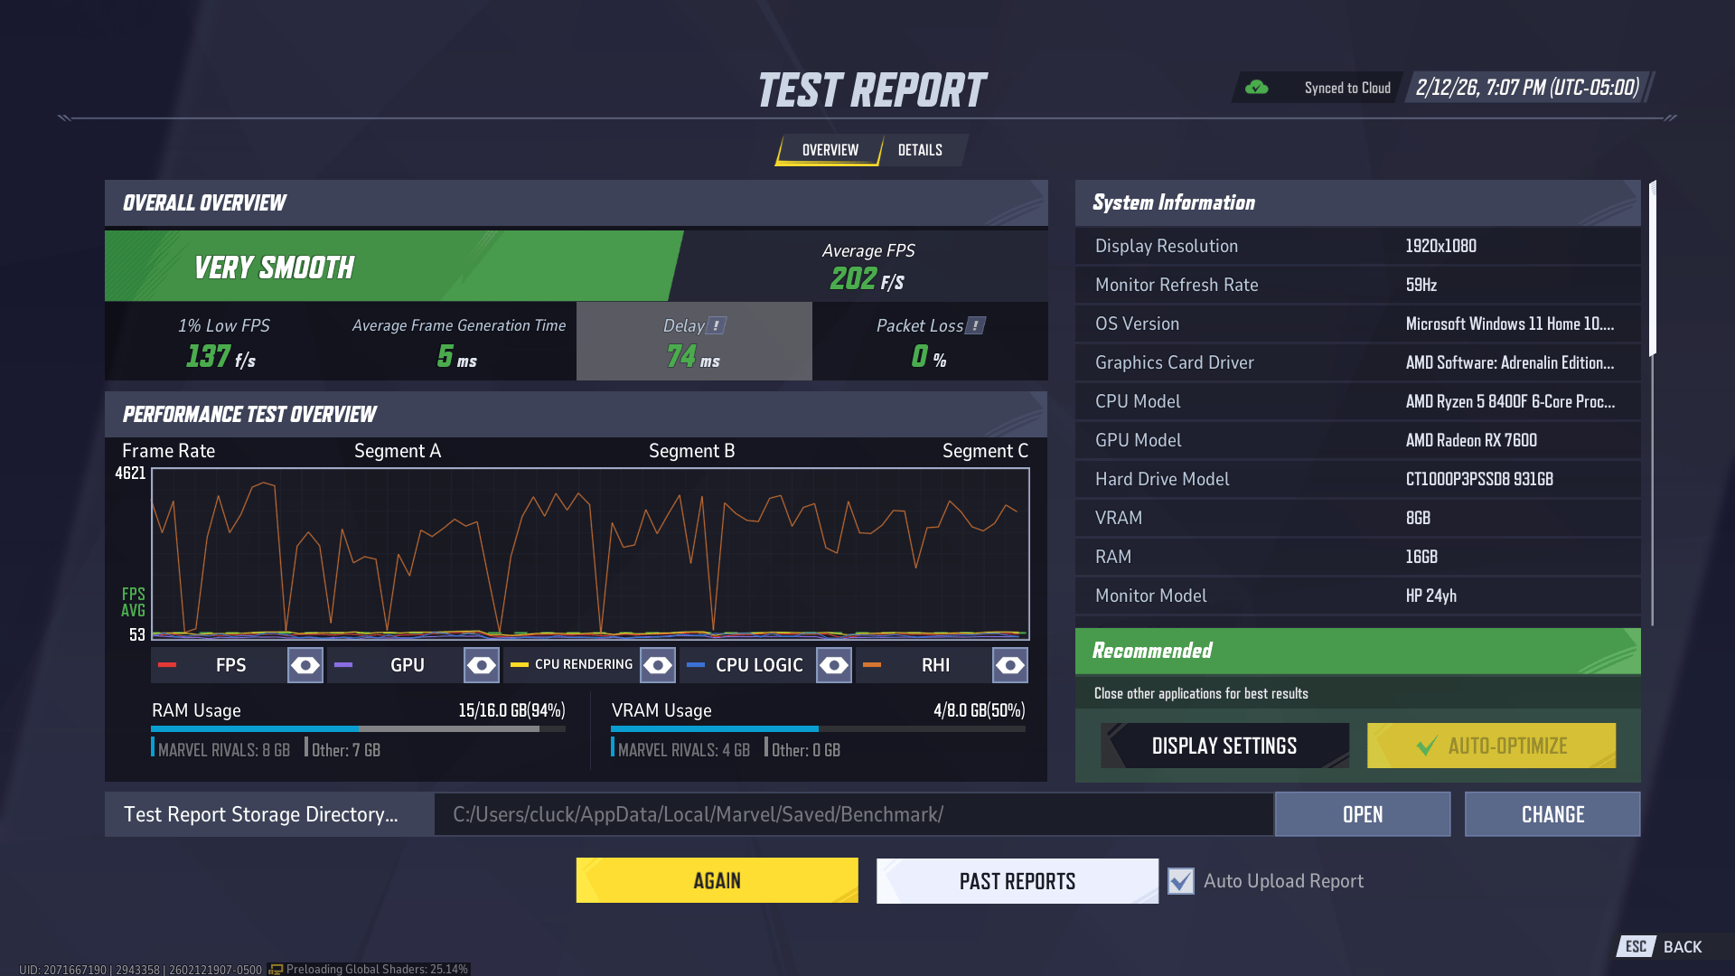Image resolution: width=1735 pixels, height=976 pixels.
Task: Click the 1% Low FPS 137 value
Action: [x=220, y=356]
